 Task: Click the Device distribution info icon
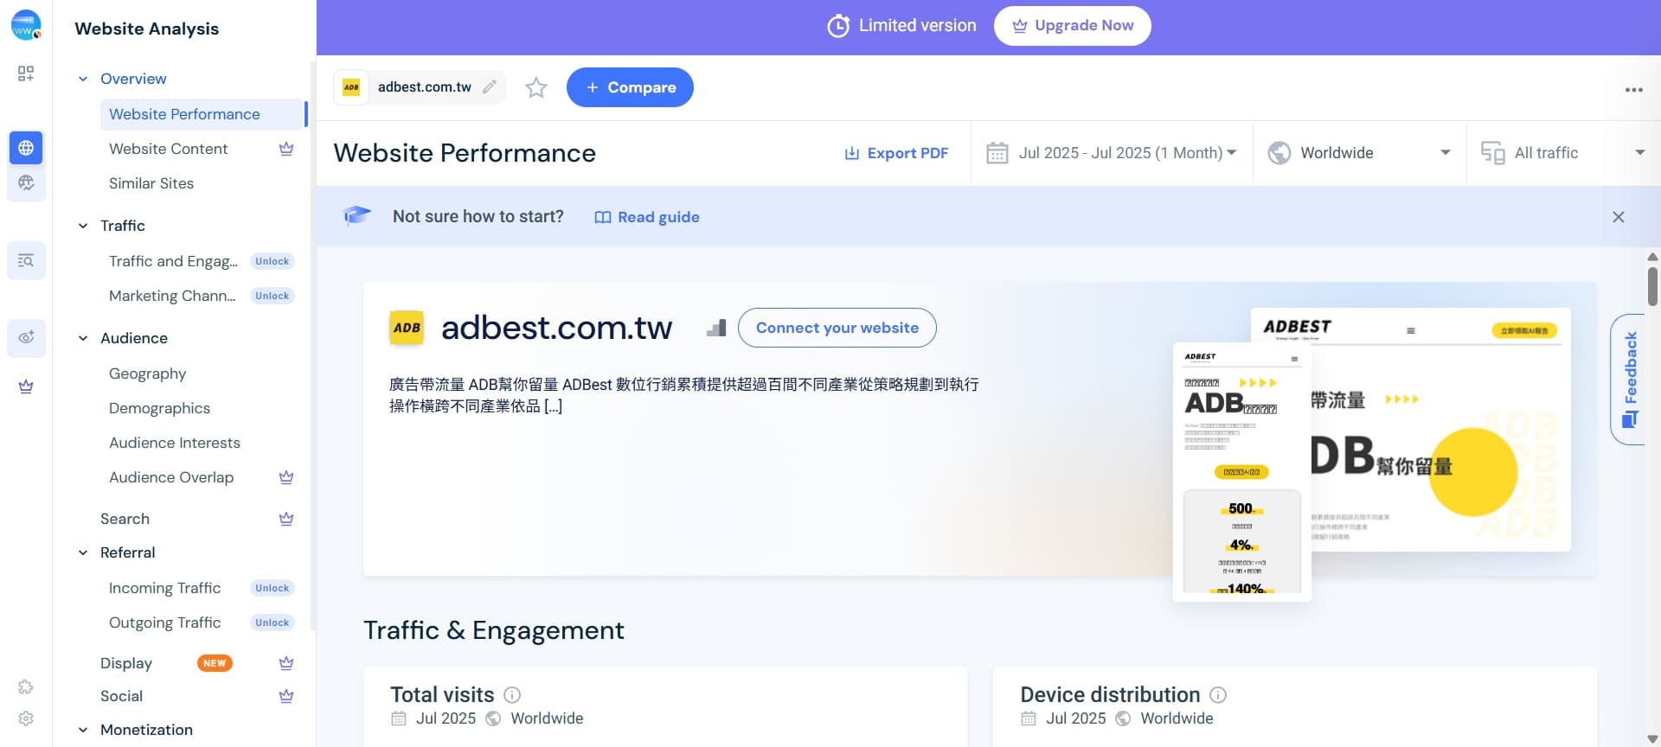coord(1218,694)
